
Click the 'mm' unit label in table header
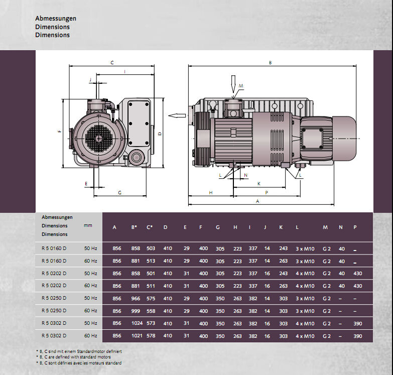[88, 226]
